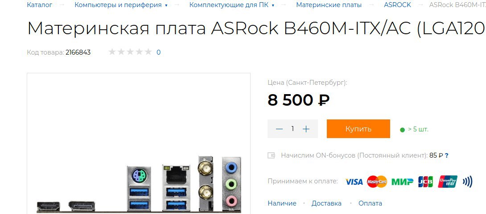Click the МИР payment logo

(x=402, y=182)
